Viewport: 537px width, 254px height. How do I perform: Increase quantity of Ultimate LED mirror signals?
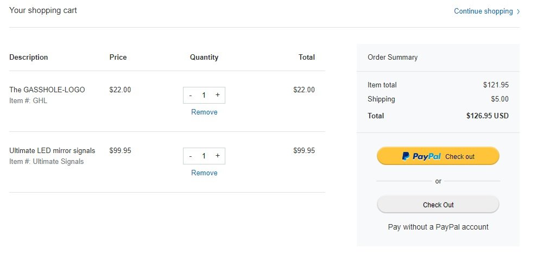[218, 156]
